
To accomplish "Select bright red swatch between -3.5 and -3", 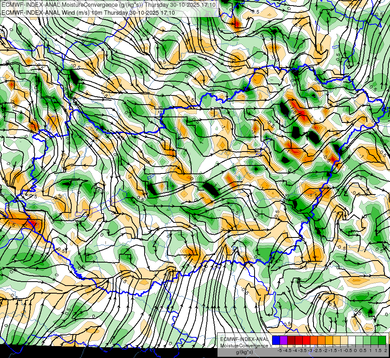I will pyautogui.click(x=306, y=340).
